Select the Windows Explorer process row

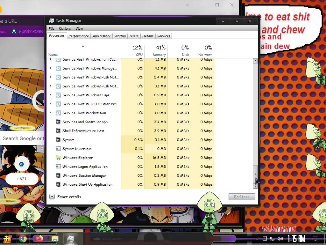[x=131, y=158]
